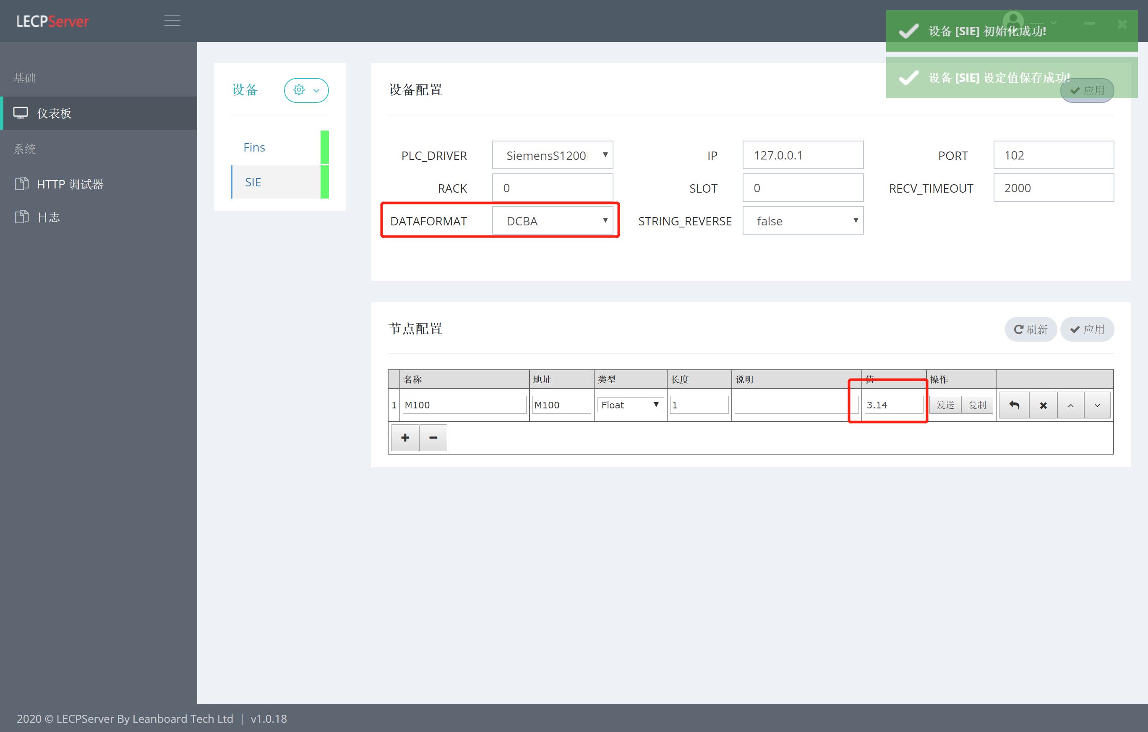Open the DATAFORMAT dropdown showing DCBA
The height and width of the screenshot is (732, 1148).
click(553, 220)
